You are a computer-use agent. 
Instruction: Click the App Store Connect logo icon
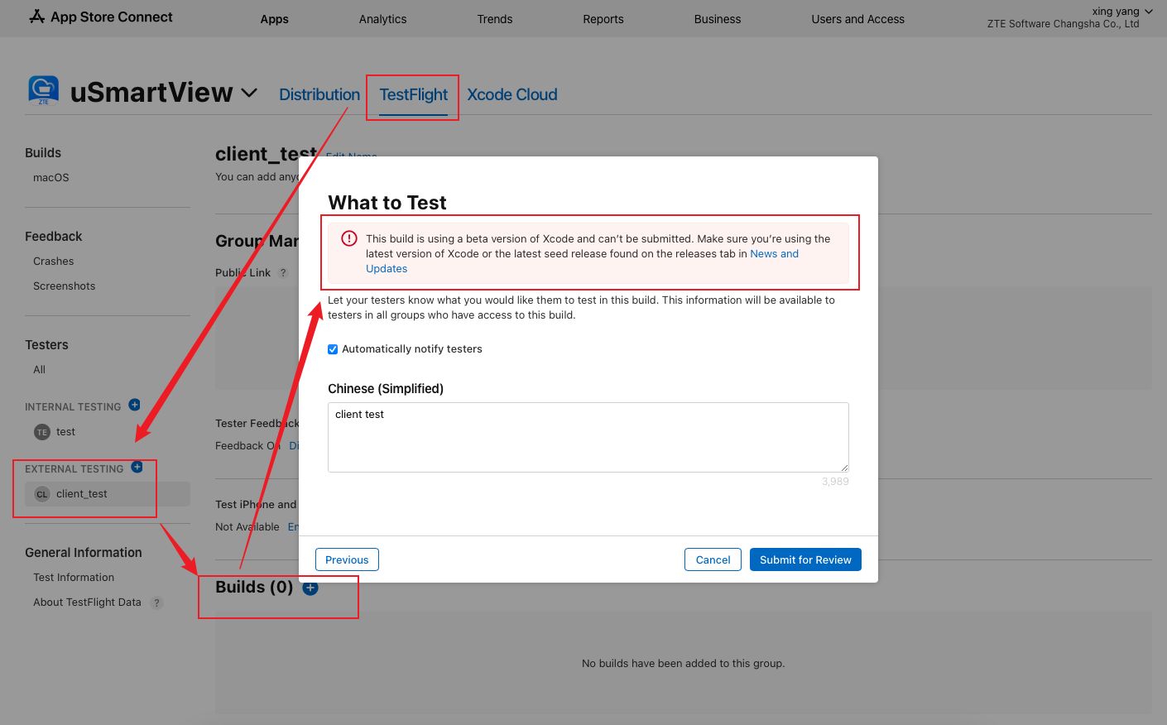(36, 17)
